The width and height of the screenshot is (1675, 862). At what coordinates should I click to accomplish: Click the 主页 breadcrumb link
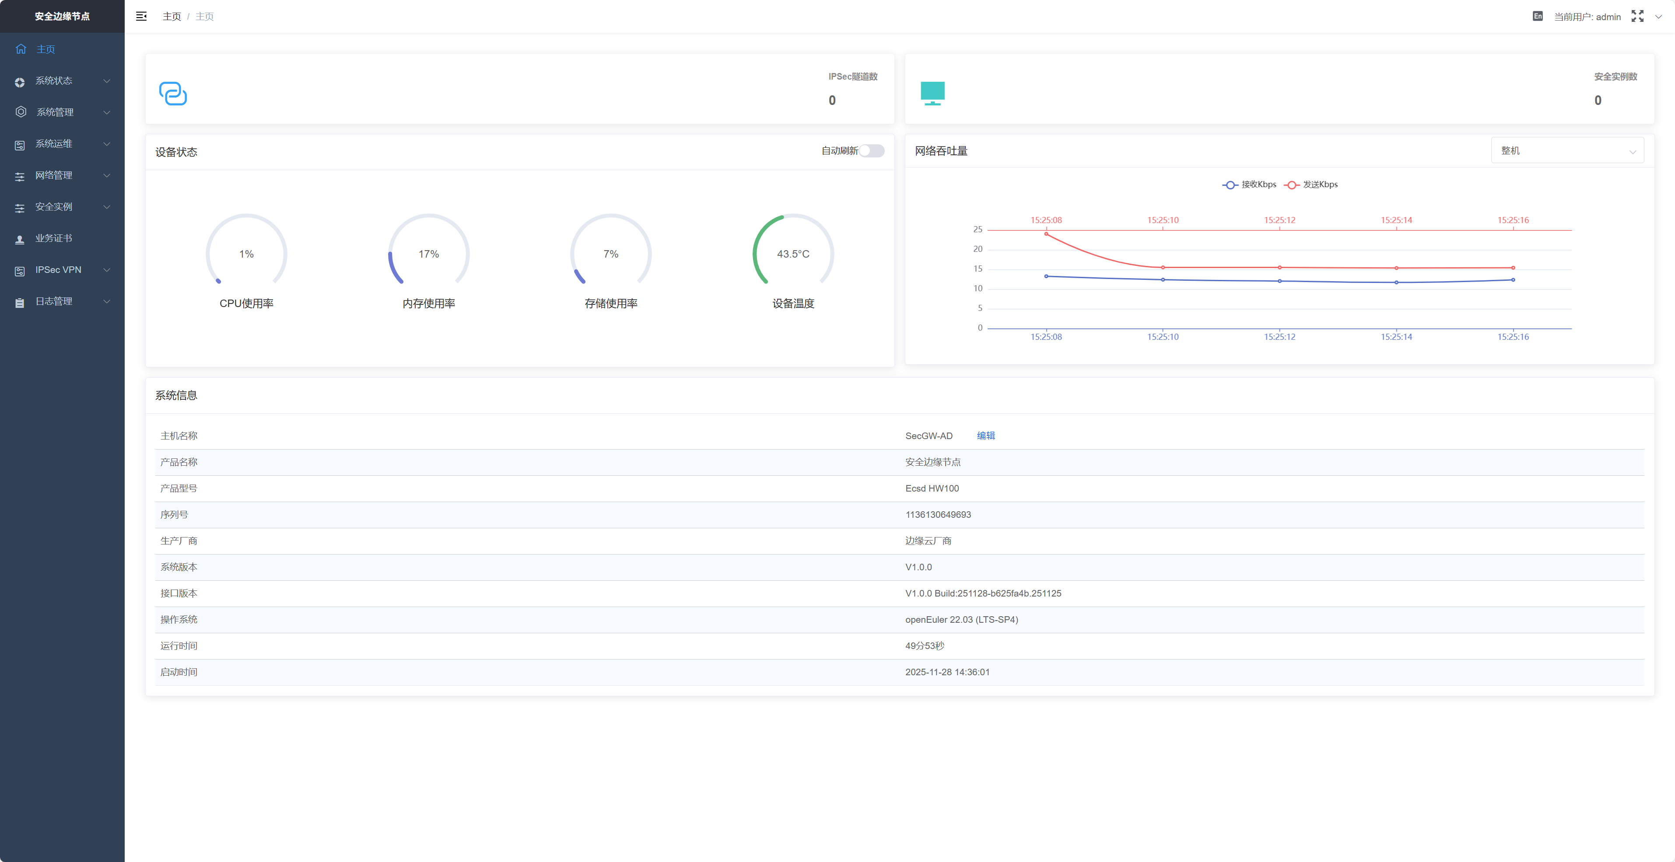pyautogui.click(x=172, y=16)
